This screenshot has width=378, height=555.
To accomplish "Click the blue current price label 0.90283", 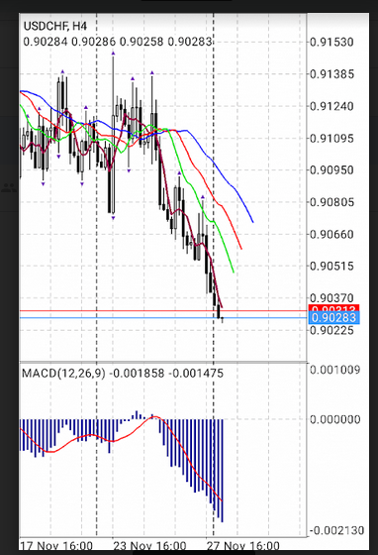I will pos(333,317).
